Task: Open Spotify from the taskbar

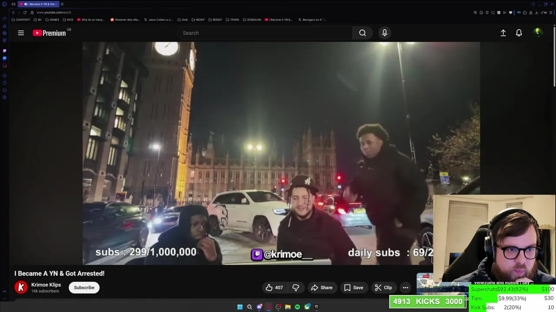Action: coord(297,307)
